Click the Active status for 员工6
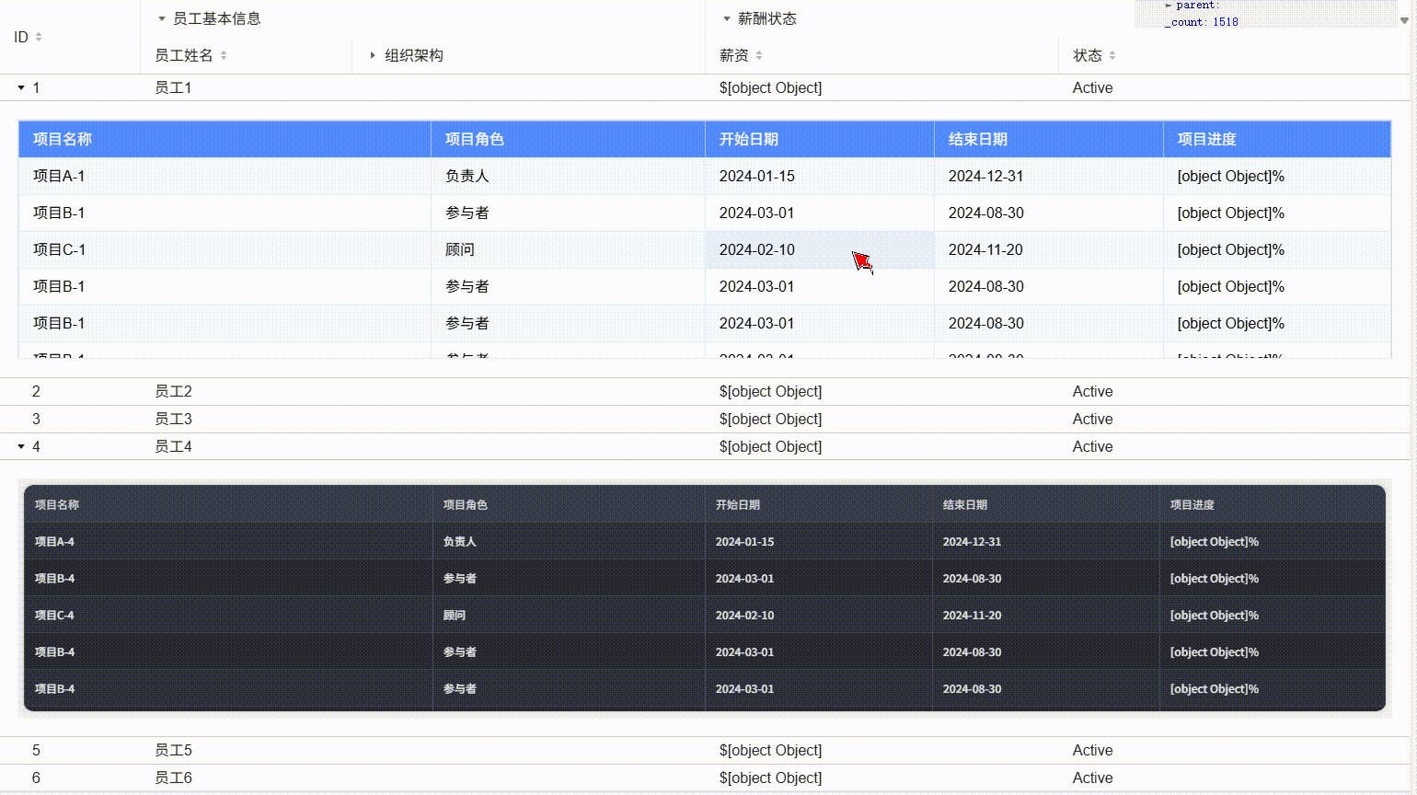 (x=1234, y=778)
